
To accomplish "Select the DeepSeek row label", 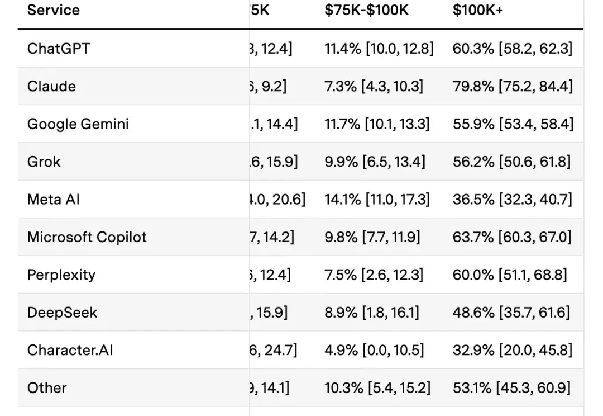I will tap(63, 313).
